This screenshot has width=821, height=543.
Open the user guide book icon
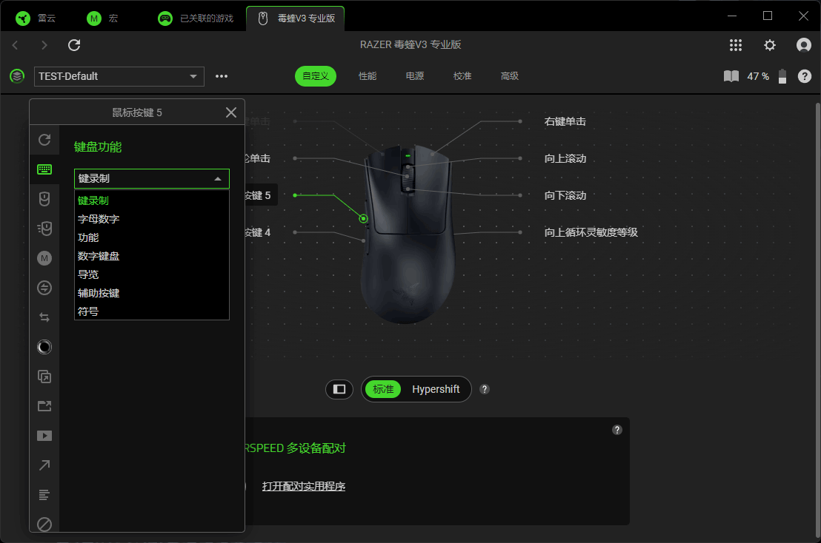[x=731, y=76]
